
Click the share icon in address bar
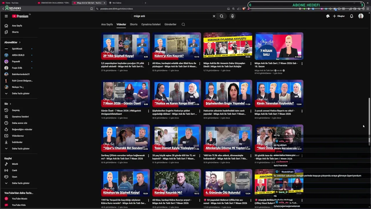coord(238,9)
